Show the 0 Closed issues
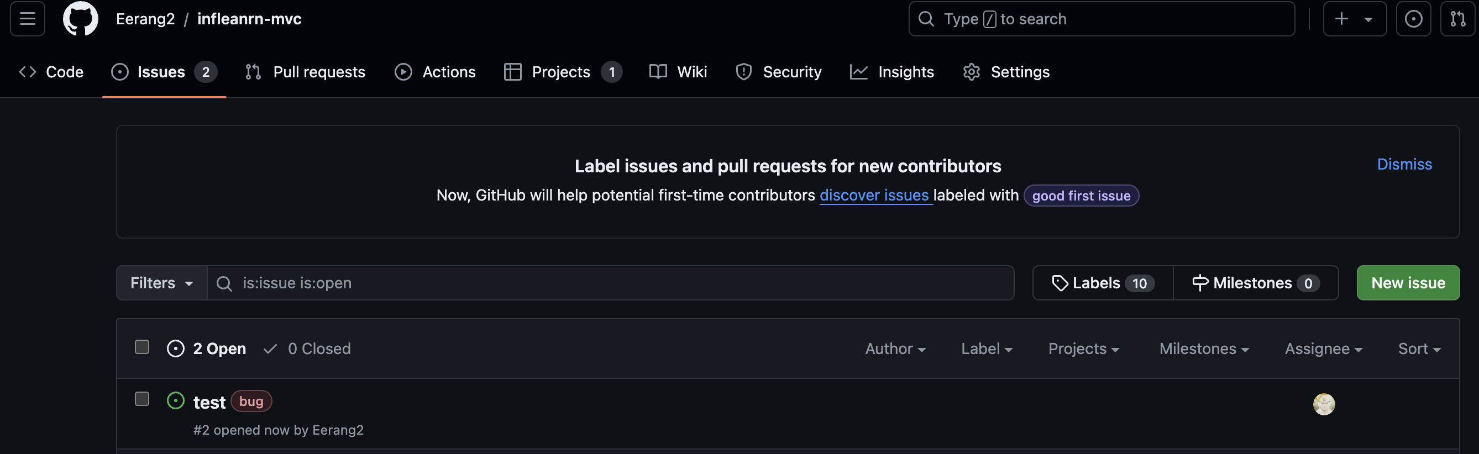This screenshot has width=1479, height=454. tap(307, 349)
